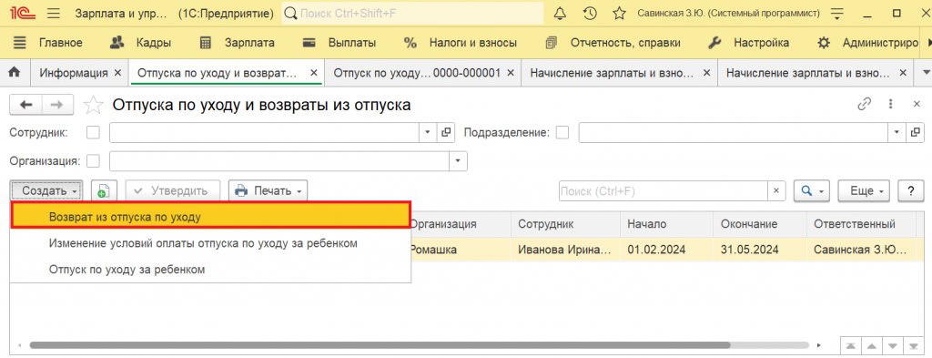932x358 pixels.
Task: Open the Налоги и взносы section
Action: pos(461,43)
